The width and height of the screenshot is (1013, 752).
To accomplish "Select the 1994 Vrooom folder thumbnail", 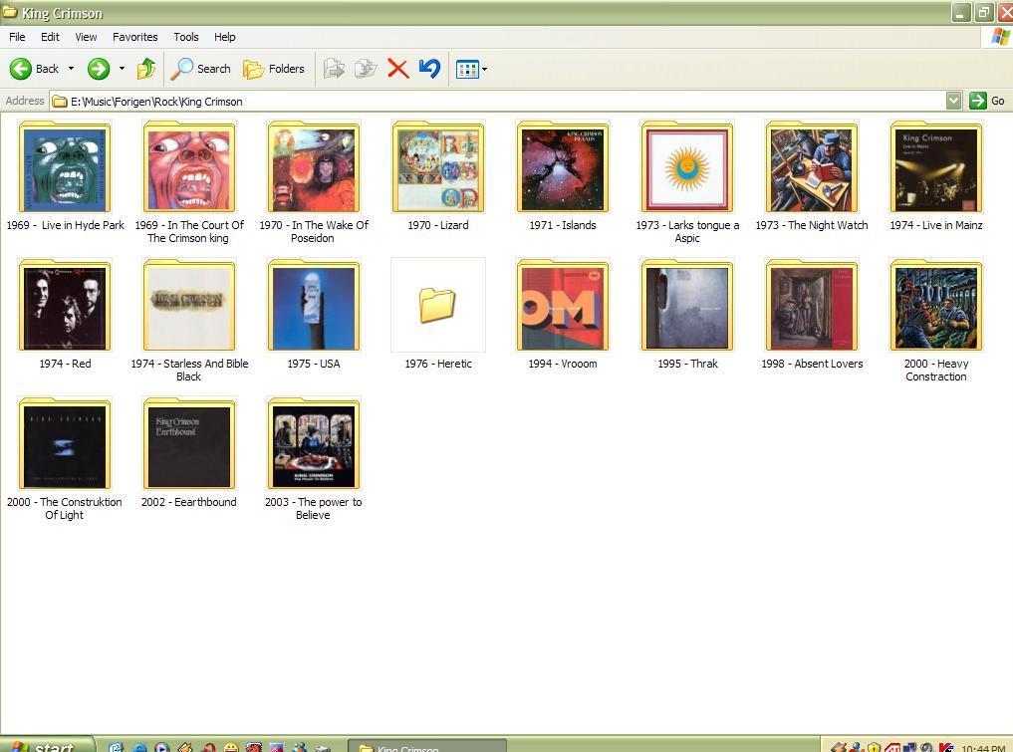I will click(563, 305).
